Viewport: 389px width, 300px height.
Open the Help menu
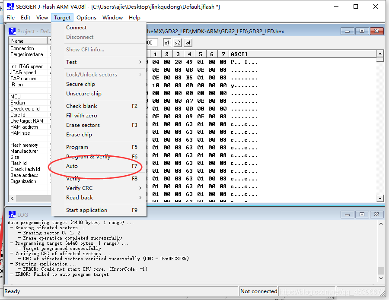coord(134,18)
